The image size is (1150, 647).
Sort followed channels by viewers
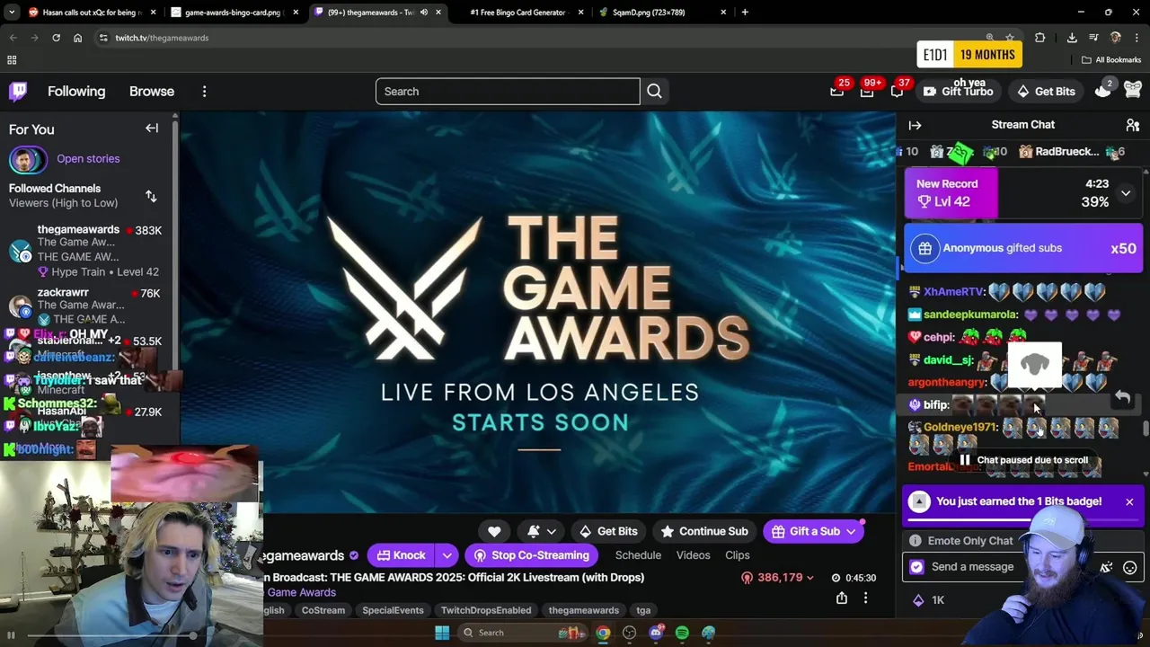tap(151, 196)
